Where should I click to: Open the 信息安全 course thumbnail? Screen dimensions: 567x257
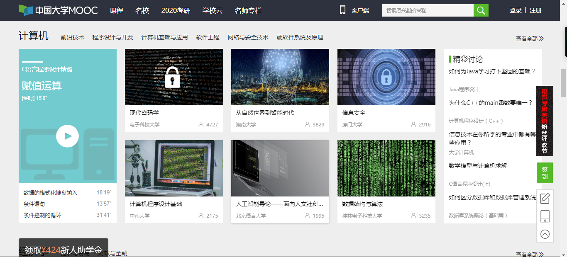pyautogui.click(x=386, y=77)
